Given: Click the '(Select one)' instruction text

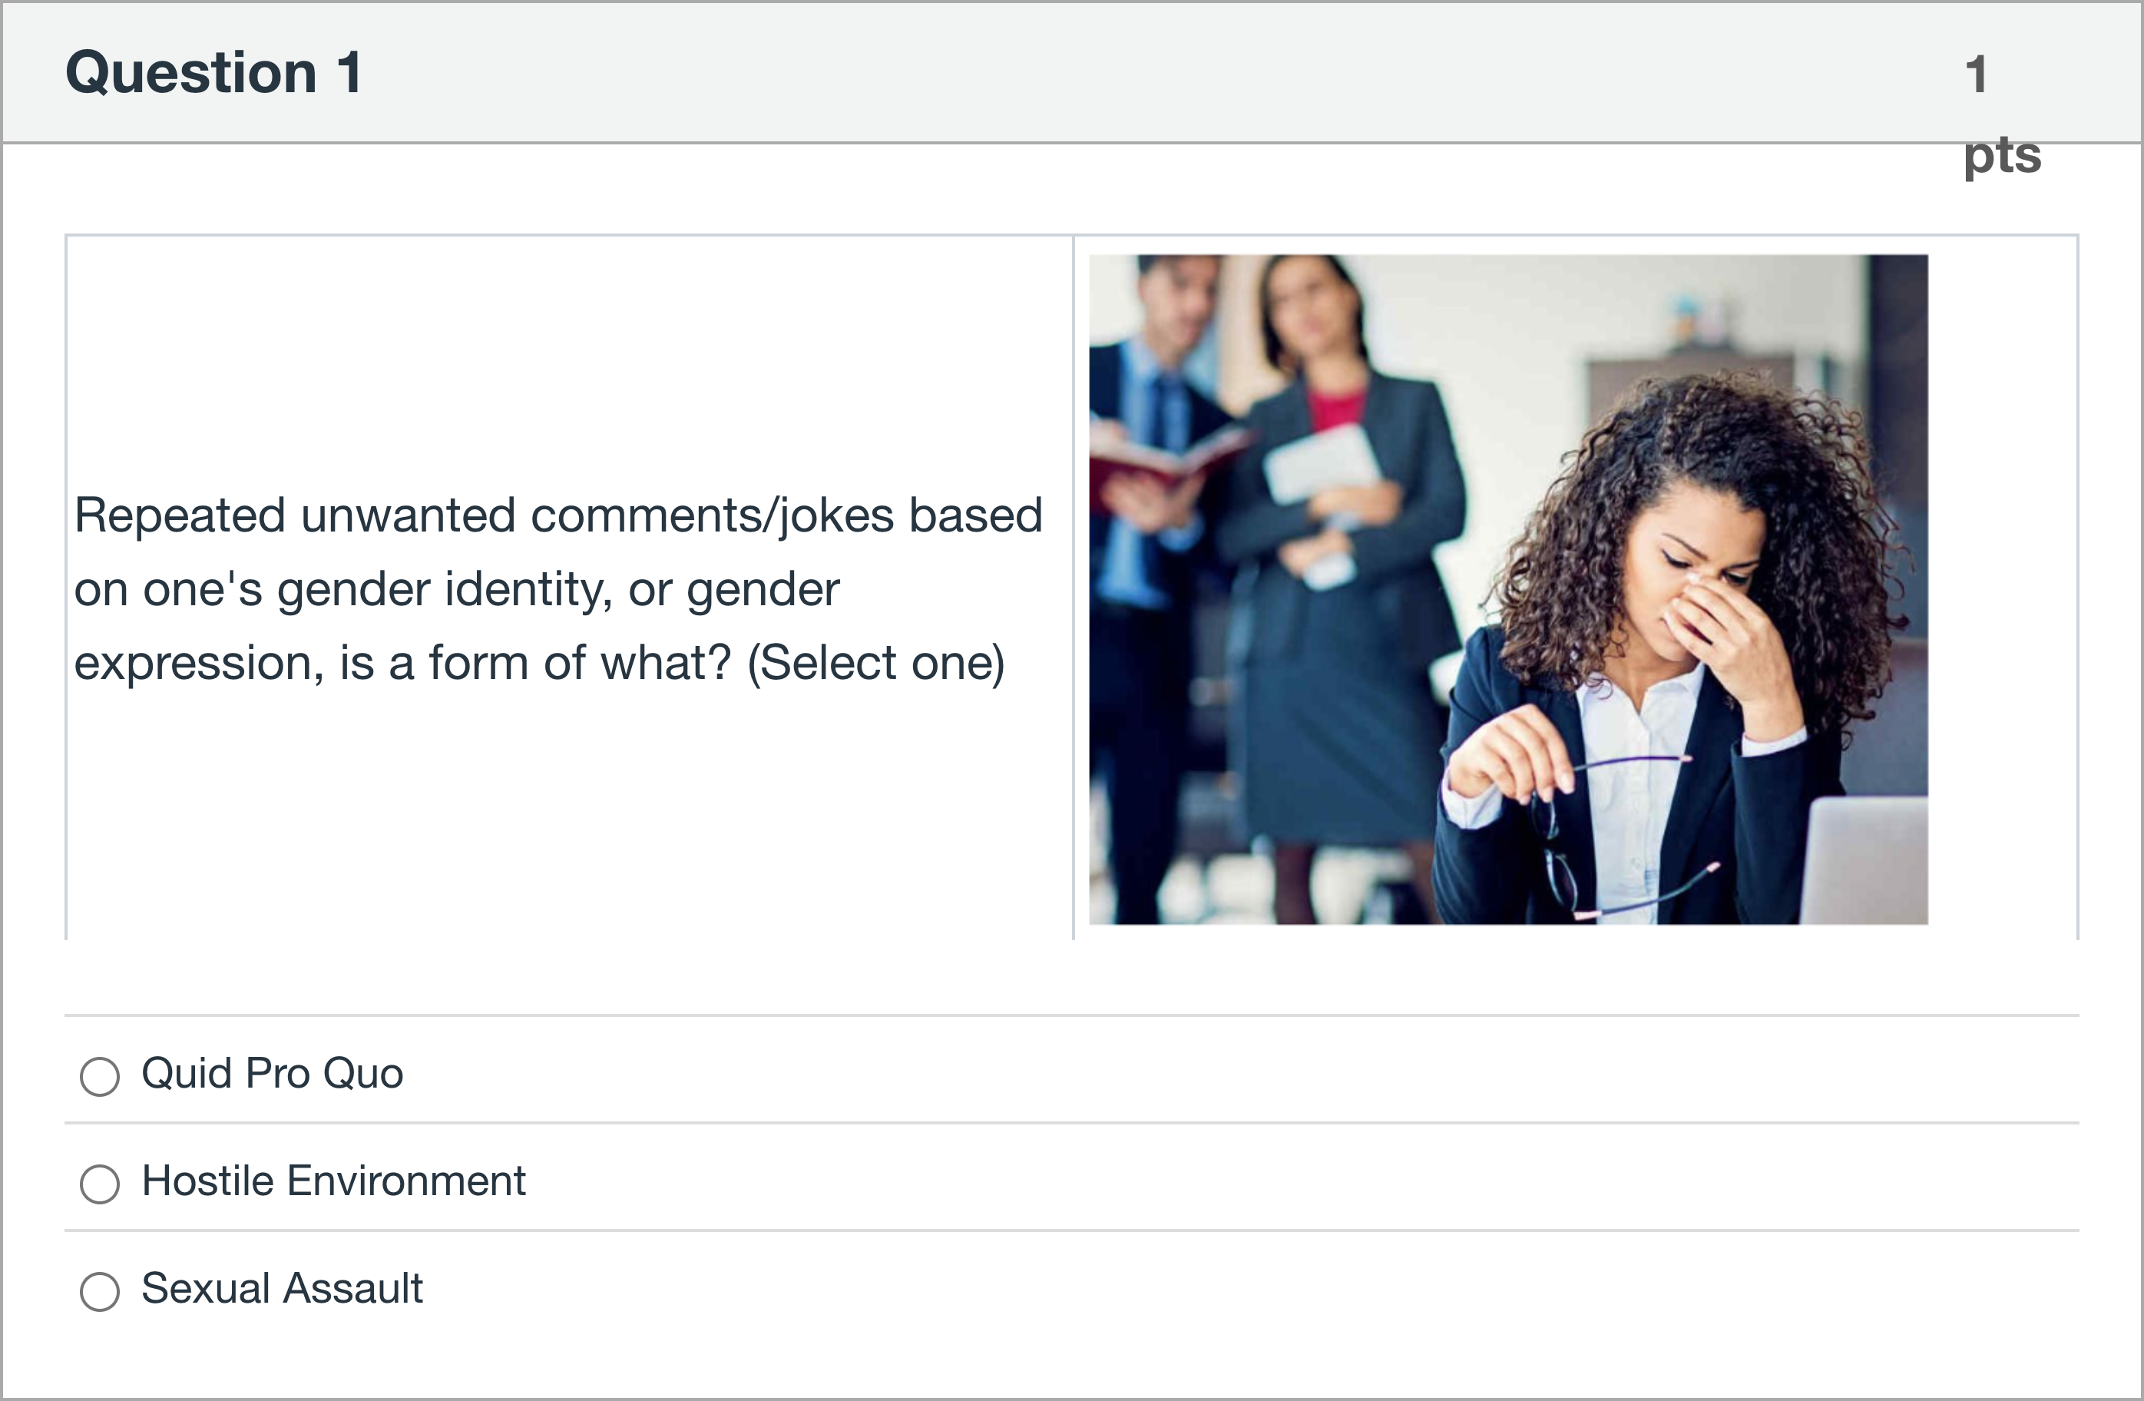Looking at the screenshot, I should click(x=875, y=663).
